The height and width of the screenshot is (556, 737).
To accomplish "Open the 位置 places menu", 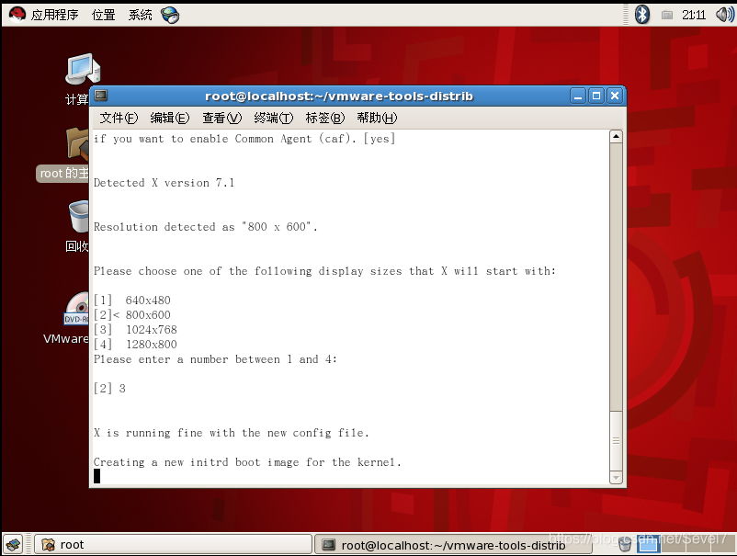I will point(104,15).
